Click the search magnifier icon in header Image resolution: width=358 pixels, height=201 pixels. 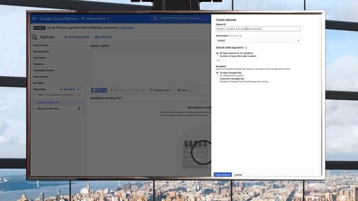point(155,18)
